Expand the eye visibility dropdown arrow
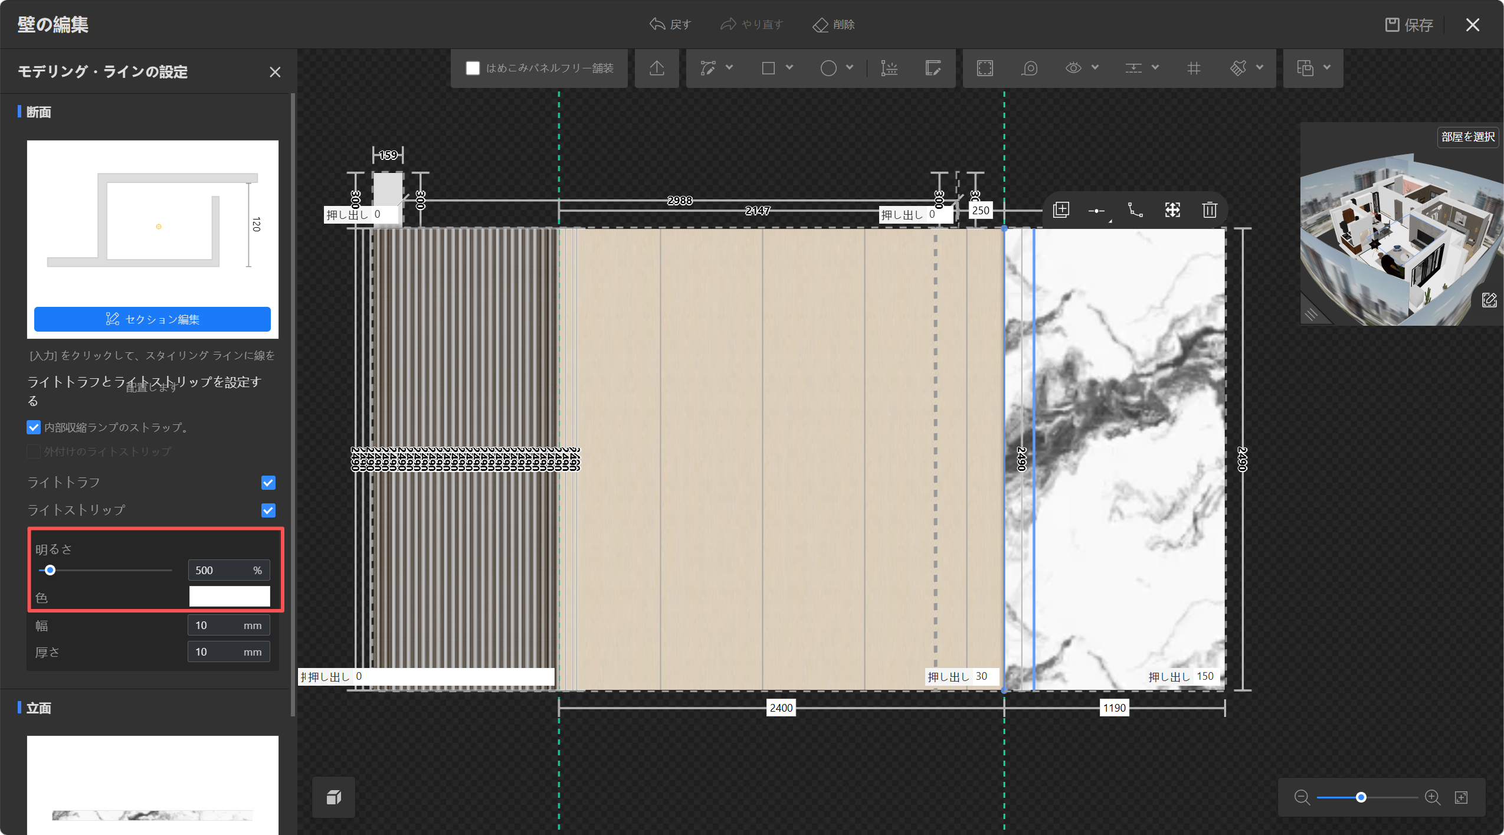1504x835 pixels. 1095,68
